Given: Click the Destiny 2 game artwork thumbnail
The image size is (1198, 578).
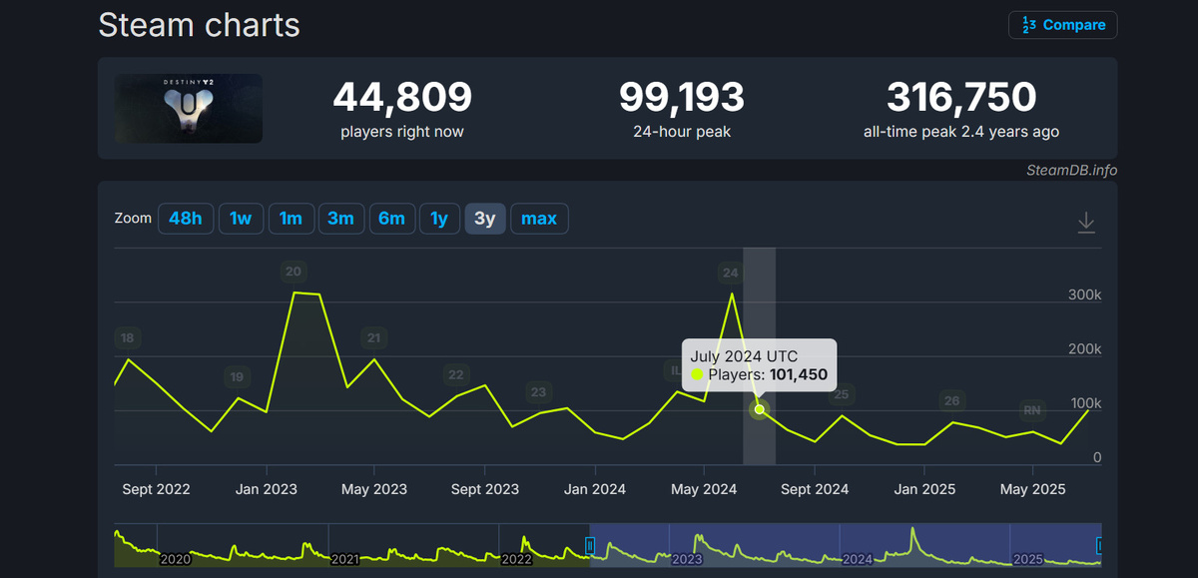Looking at the screenshot, I should pyautogui.click(x=188, y=108).
